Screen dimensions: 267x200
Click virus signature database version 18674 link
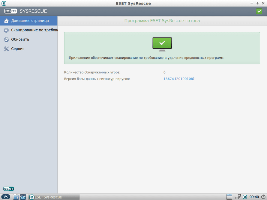coord(179,79)
